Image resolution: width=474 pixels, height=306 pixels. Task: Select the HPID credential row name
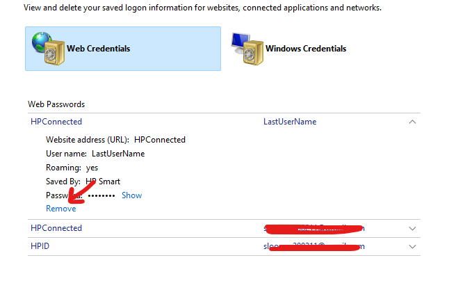click(x=40, y=246)
